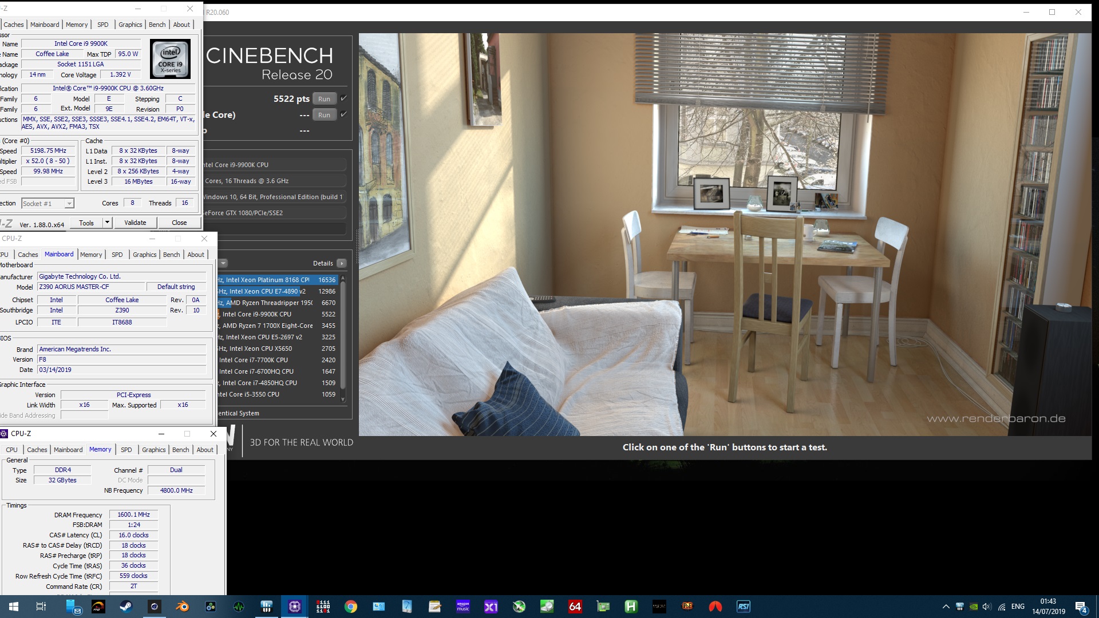Open the RSI launcher taskbar icon
Viewport: 1099px width, 618px height.
point(743,607)
